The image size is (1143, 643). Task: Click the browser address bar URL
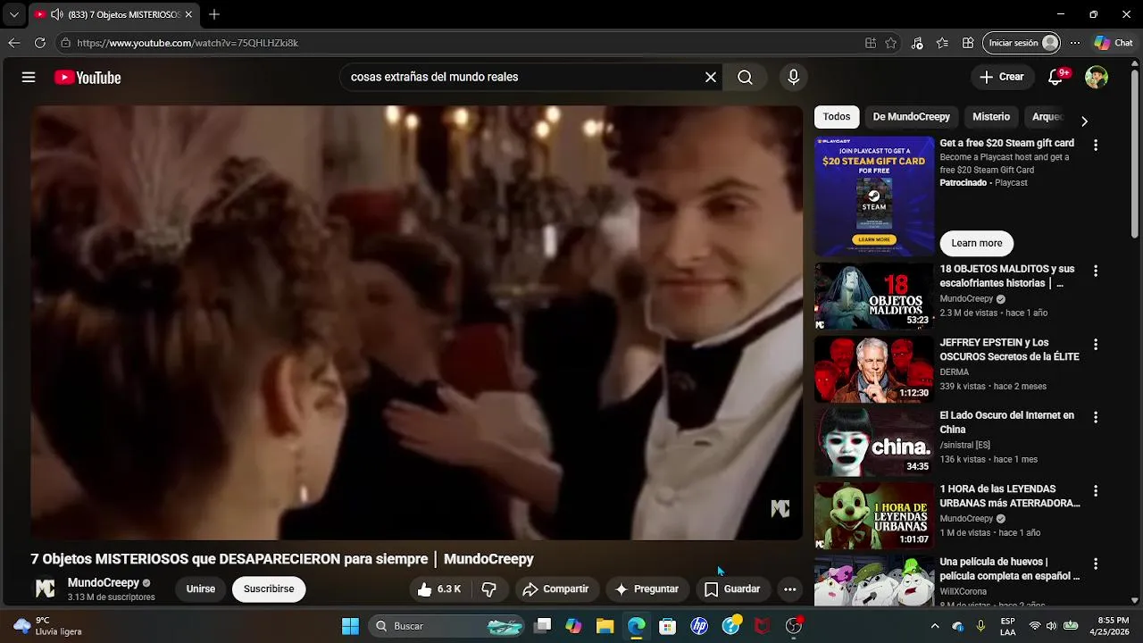pyautogui.click(x=188, y=43)
